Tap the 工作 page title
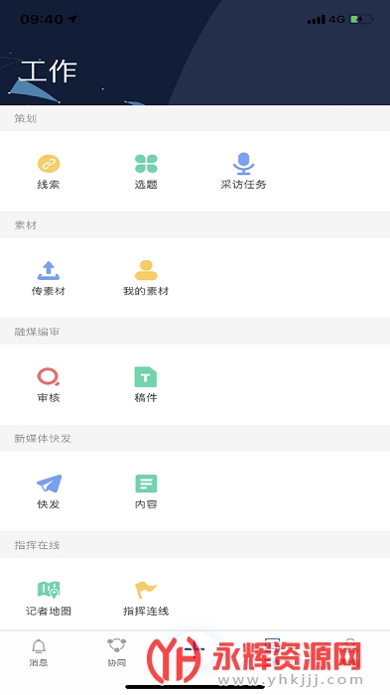This screenshot has width=390, height=695. tap(49, 71)
